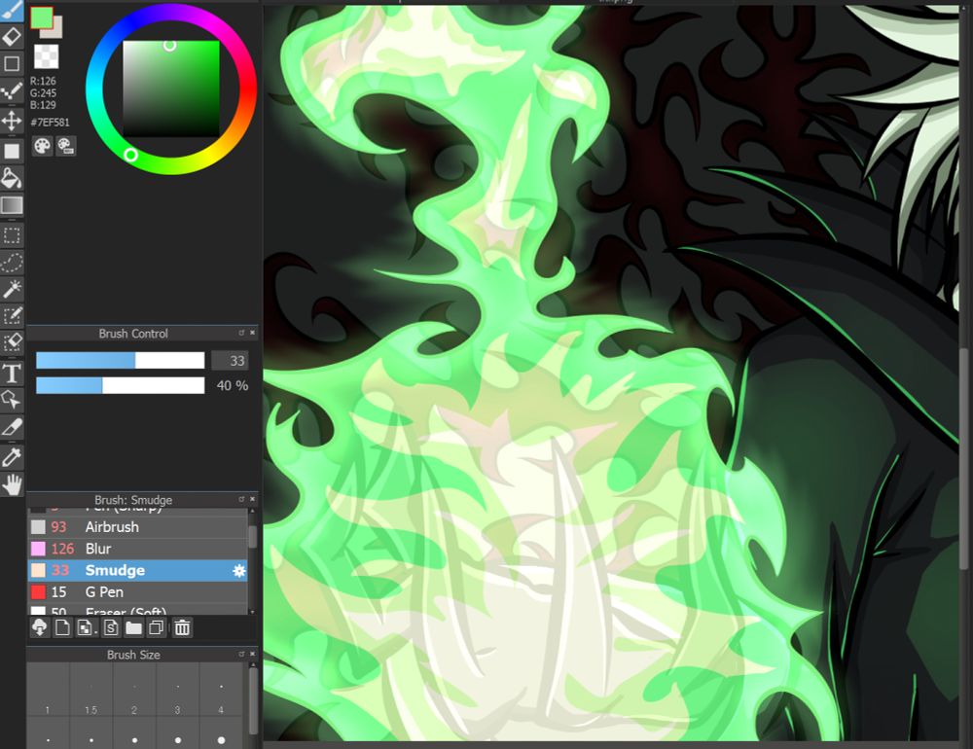Open the Eyedropper color picker tool
This screenshot has width=973, height=749.
[13, 453]
